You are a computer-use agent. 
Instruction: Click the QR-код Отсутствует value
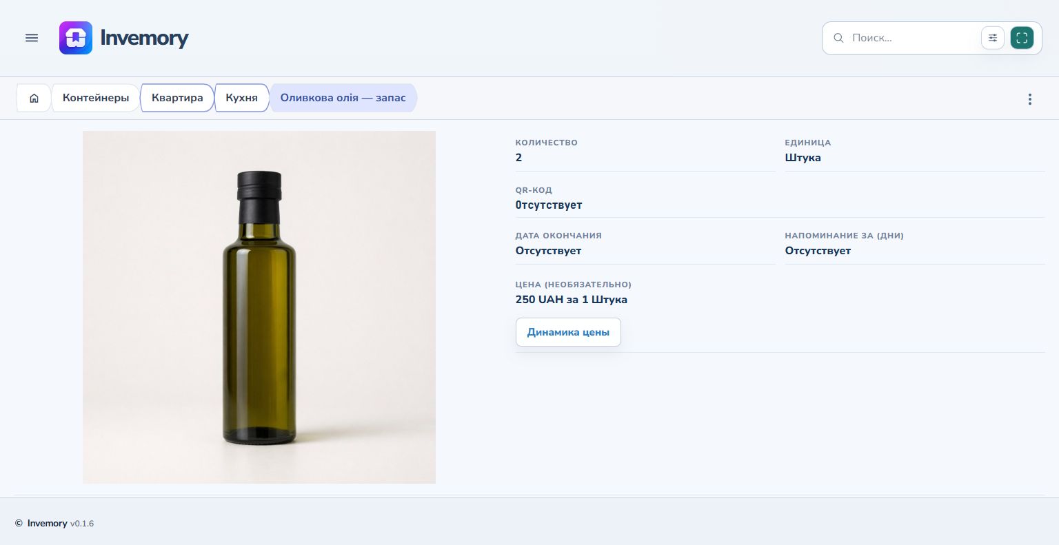pyautogui.click(x=549, y=205)
